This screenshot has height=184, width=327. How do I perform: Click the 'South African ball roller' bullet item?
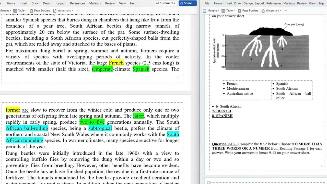pyautogui.click(x=294, y=96)
